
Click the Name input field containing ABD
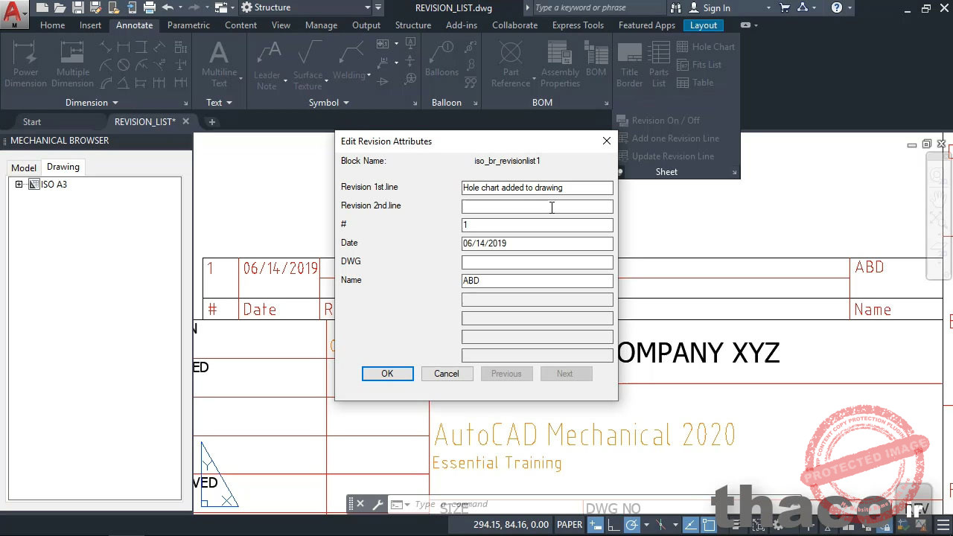[537, 281]
